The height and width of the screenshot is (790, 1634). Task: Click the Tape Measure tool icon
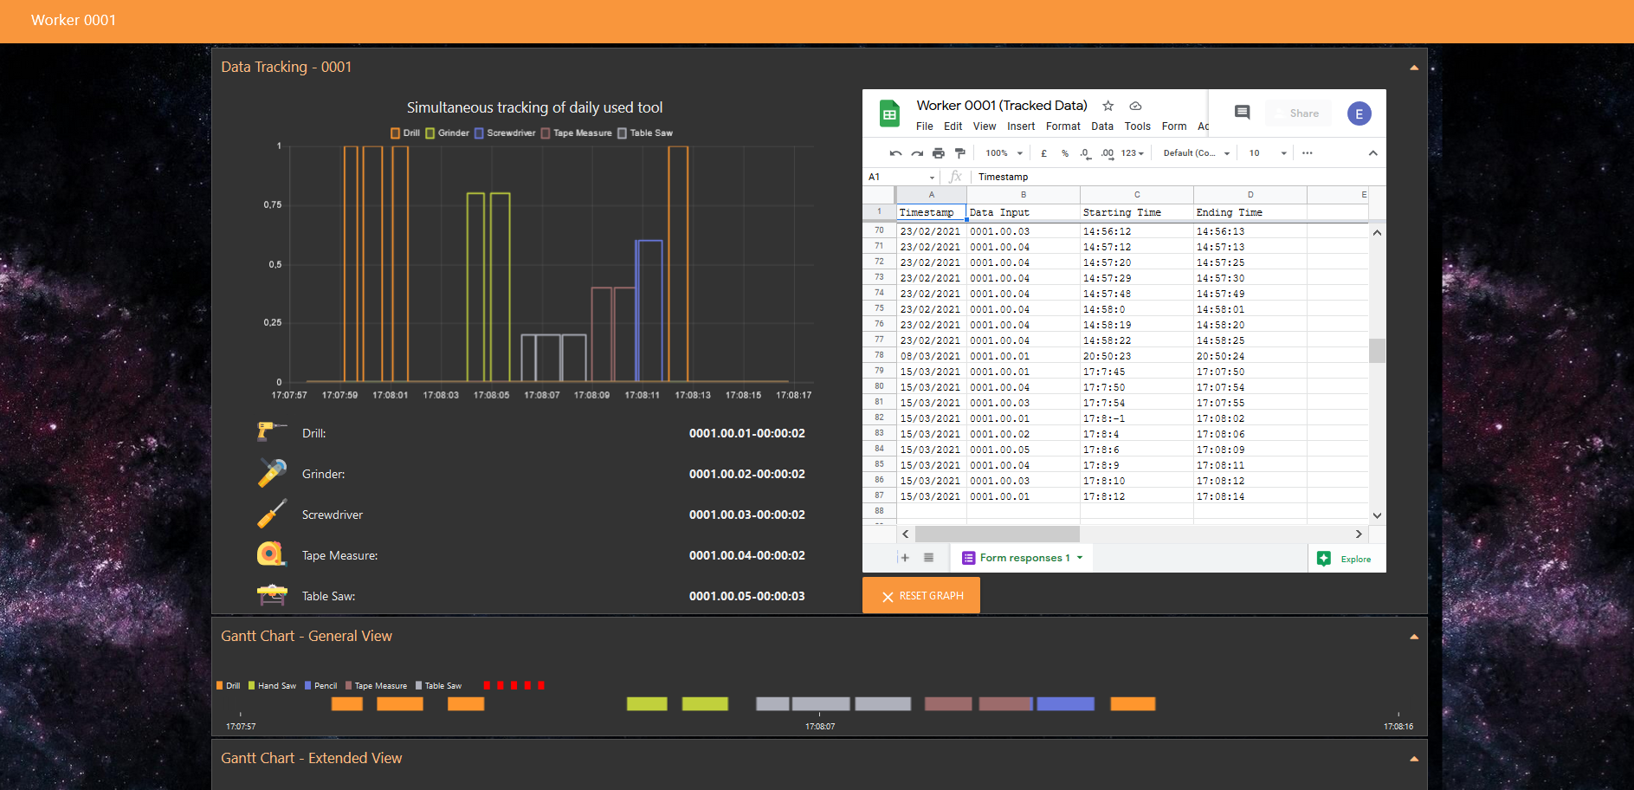[271, 554]
